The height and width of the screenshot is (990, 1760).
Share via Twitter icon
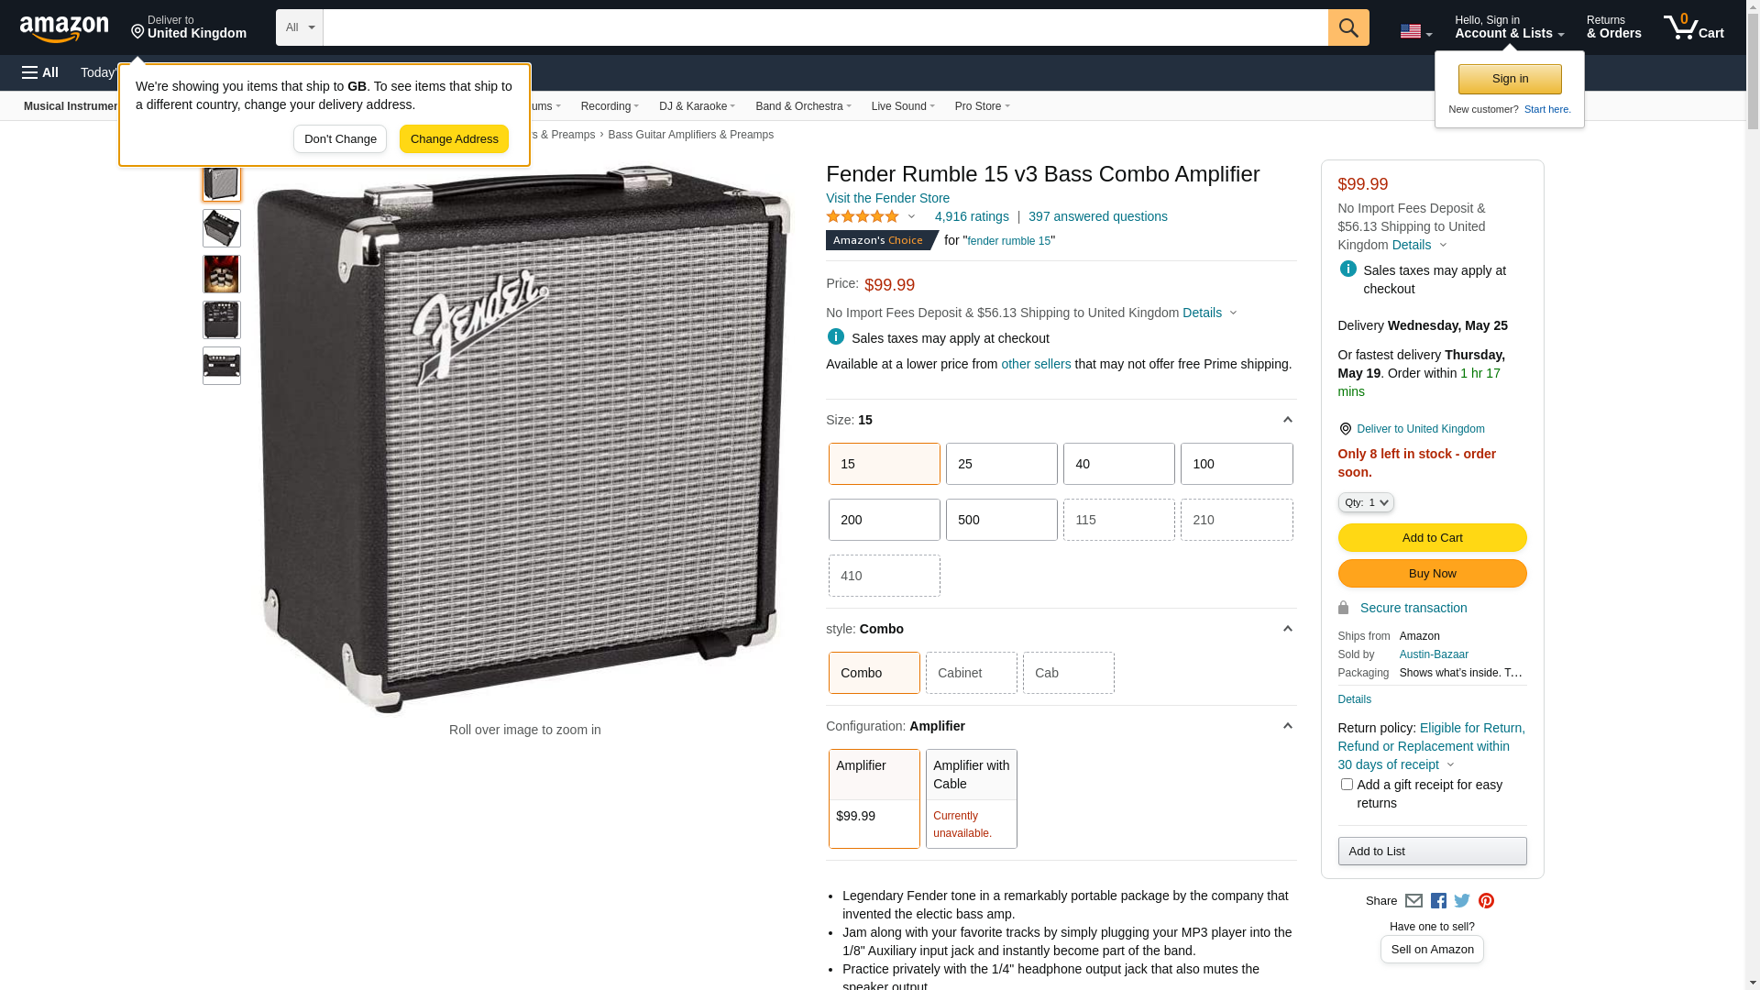(x=1462, y=901)
